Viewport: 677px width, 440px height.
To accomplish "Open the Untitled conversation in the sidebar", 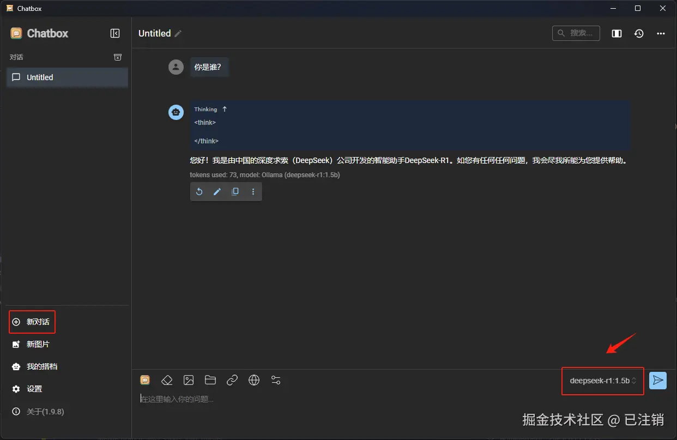I will click(67, 77).
